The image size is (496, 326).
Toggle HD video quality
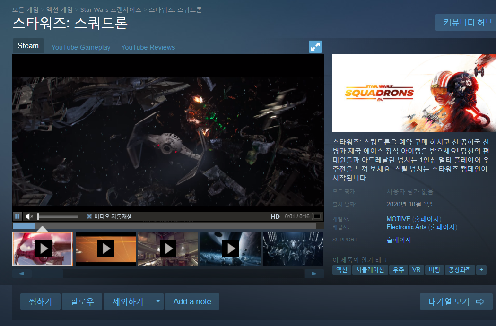[x=275, y=216]
